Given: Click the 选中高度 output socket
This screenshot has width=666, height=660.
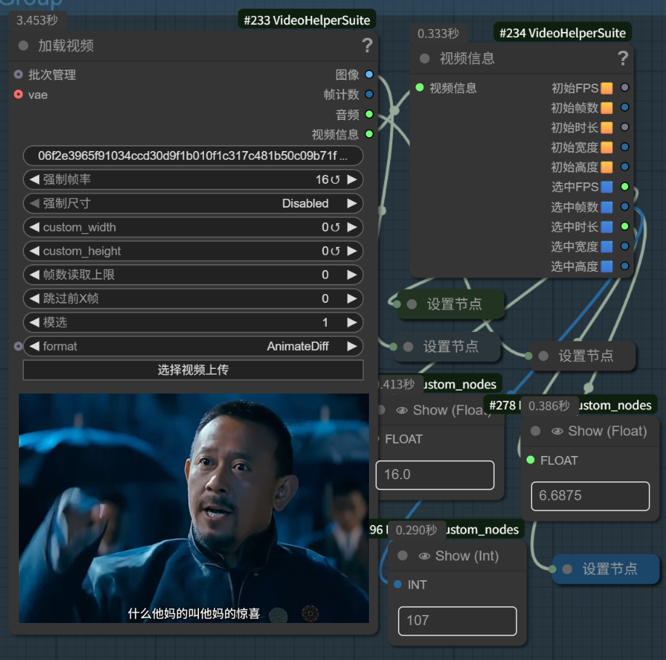Looking at the screenshot, I should 625,266.
